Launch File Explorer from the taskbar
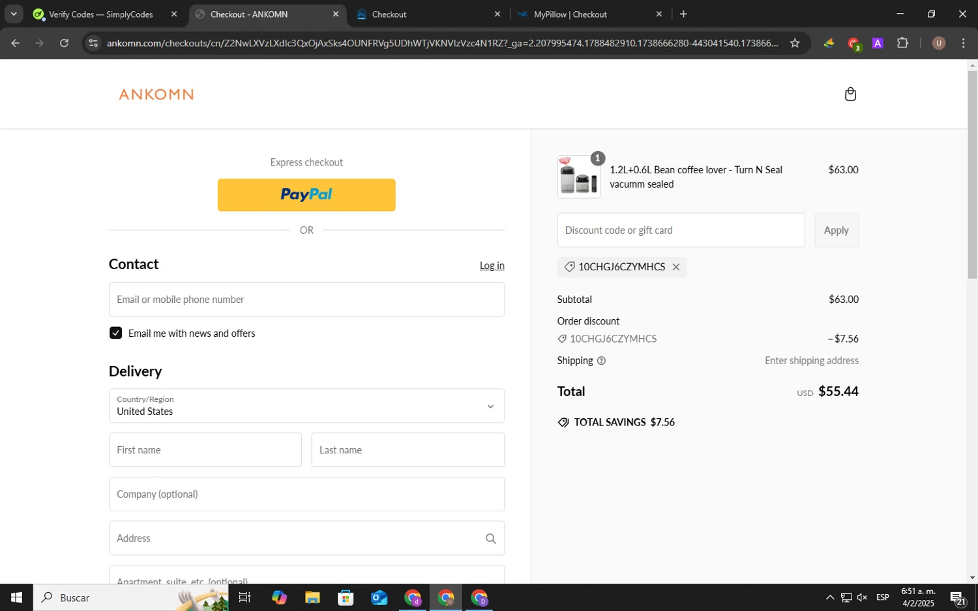Screen dimensions: 978x611 (x=312, y=597)
